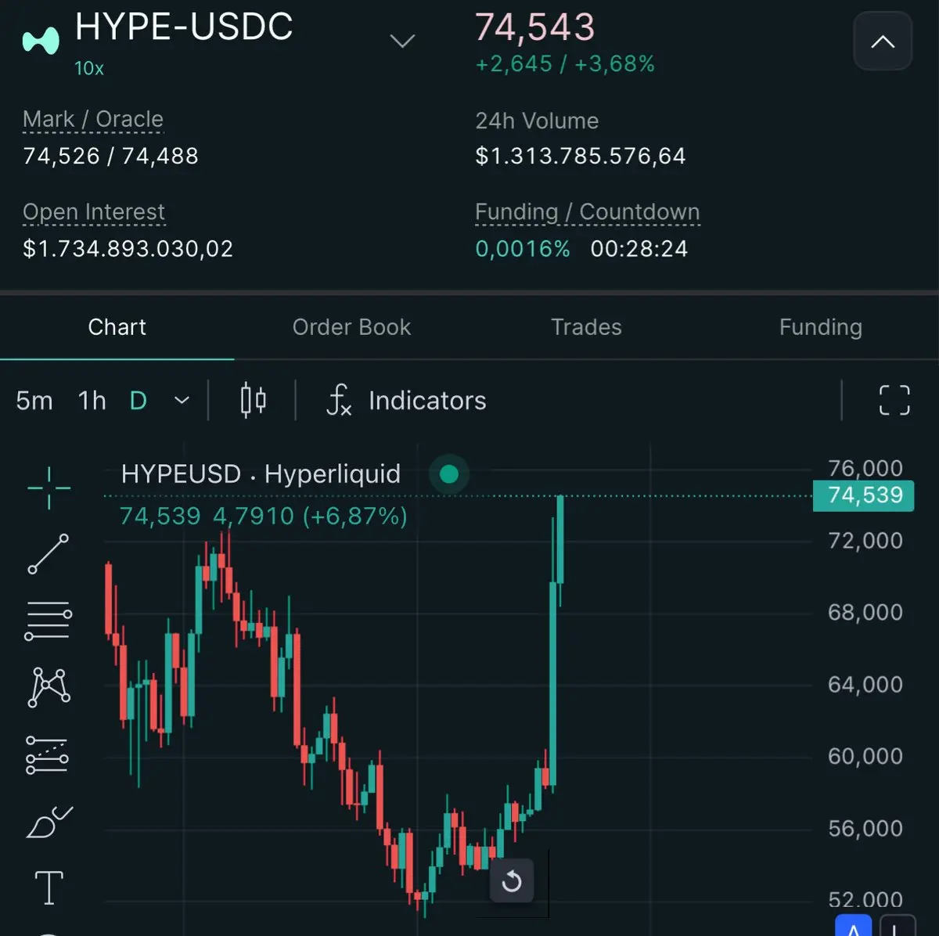The width and height of the screenshot is (939, 936).
Task: Select the brush drawing tool
Action: point(49,822)
